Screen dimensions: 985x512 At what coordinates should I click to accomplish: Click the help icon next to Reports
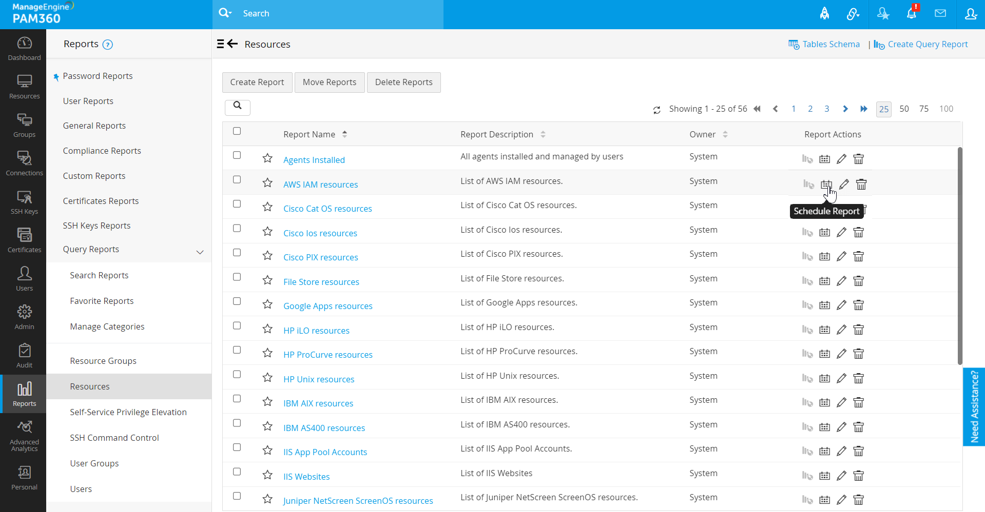[108, 45]
